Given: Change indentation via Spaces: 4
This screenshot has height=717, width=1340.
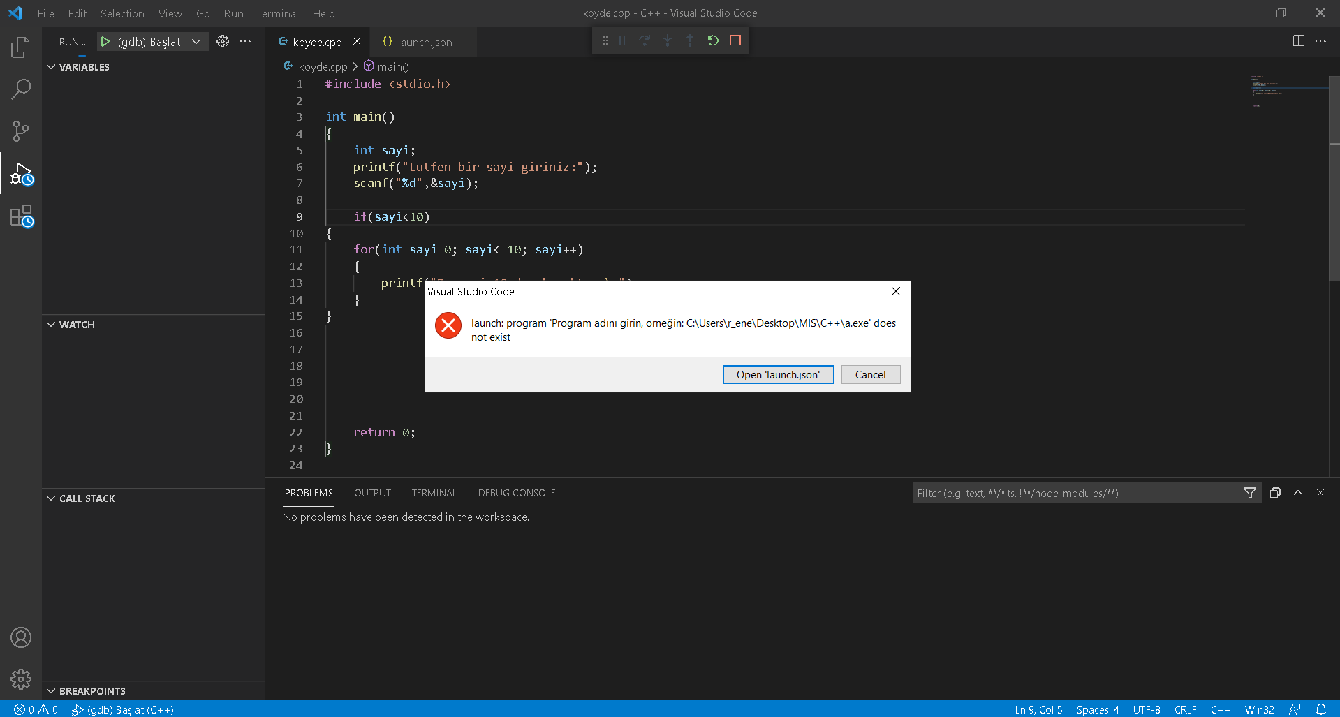Looking at the screenshot, I should click(x=1098, y=709).
